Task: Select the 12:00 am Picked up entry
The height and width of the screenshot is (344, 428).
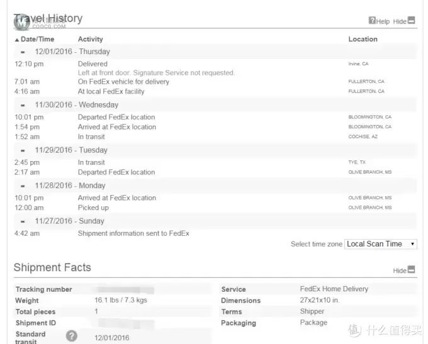Action: pos(93,208)
